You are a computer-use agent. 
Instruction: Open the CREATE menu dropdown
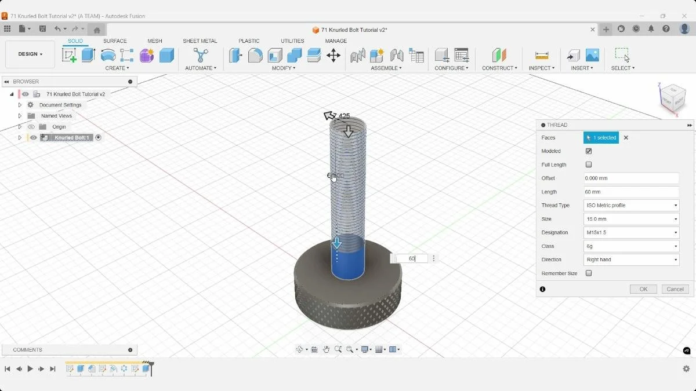coord(117,68)
